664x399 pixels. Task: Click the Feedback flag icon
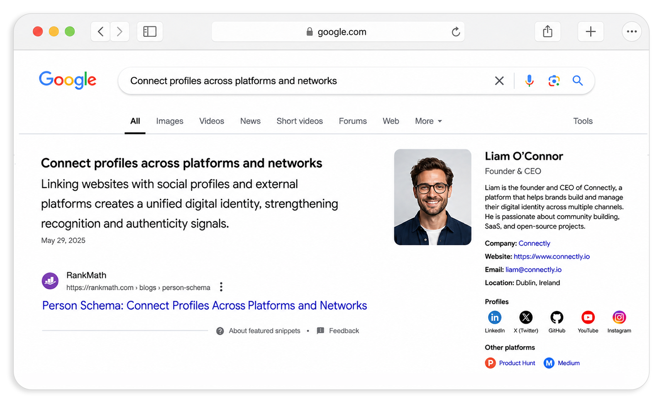[x=320, y=331]
